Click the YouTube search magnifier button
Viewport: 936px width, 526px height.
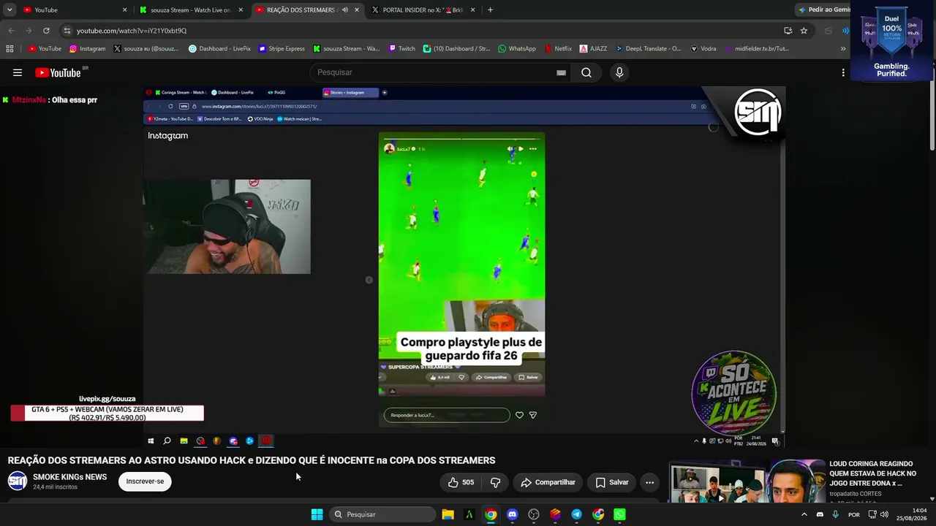click(586, 72)
